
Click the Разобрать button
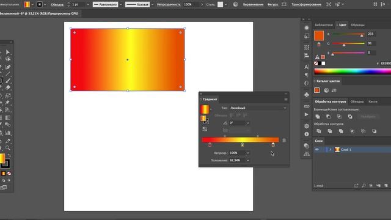pos(368,117)
